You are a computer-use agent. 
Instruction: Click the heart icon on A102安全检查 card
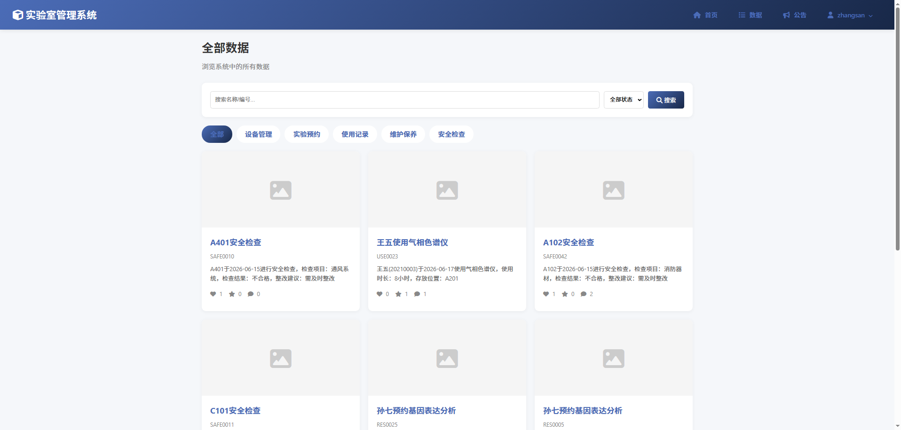tap(546, 294)
